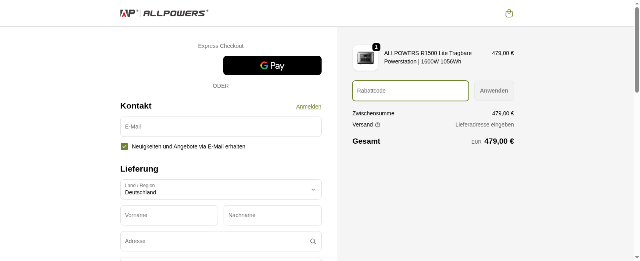Click the Gesamt total 479,00 € amount
The image size is (640, 261).
tap(499, 141)
